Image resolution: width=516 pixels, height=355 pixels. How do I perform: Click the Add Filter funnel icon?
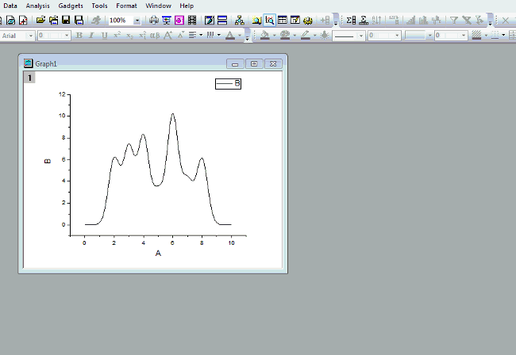pos(454,19)
